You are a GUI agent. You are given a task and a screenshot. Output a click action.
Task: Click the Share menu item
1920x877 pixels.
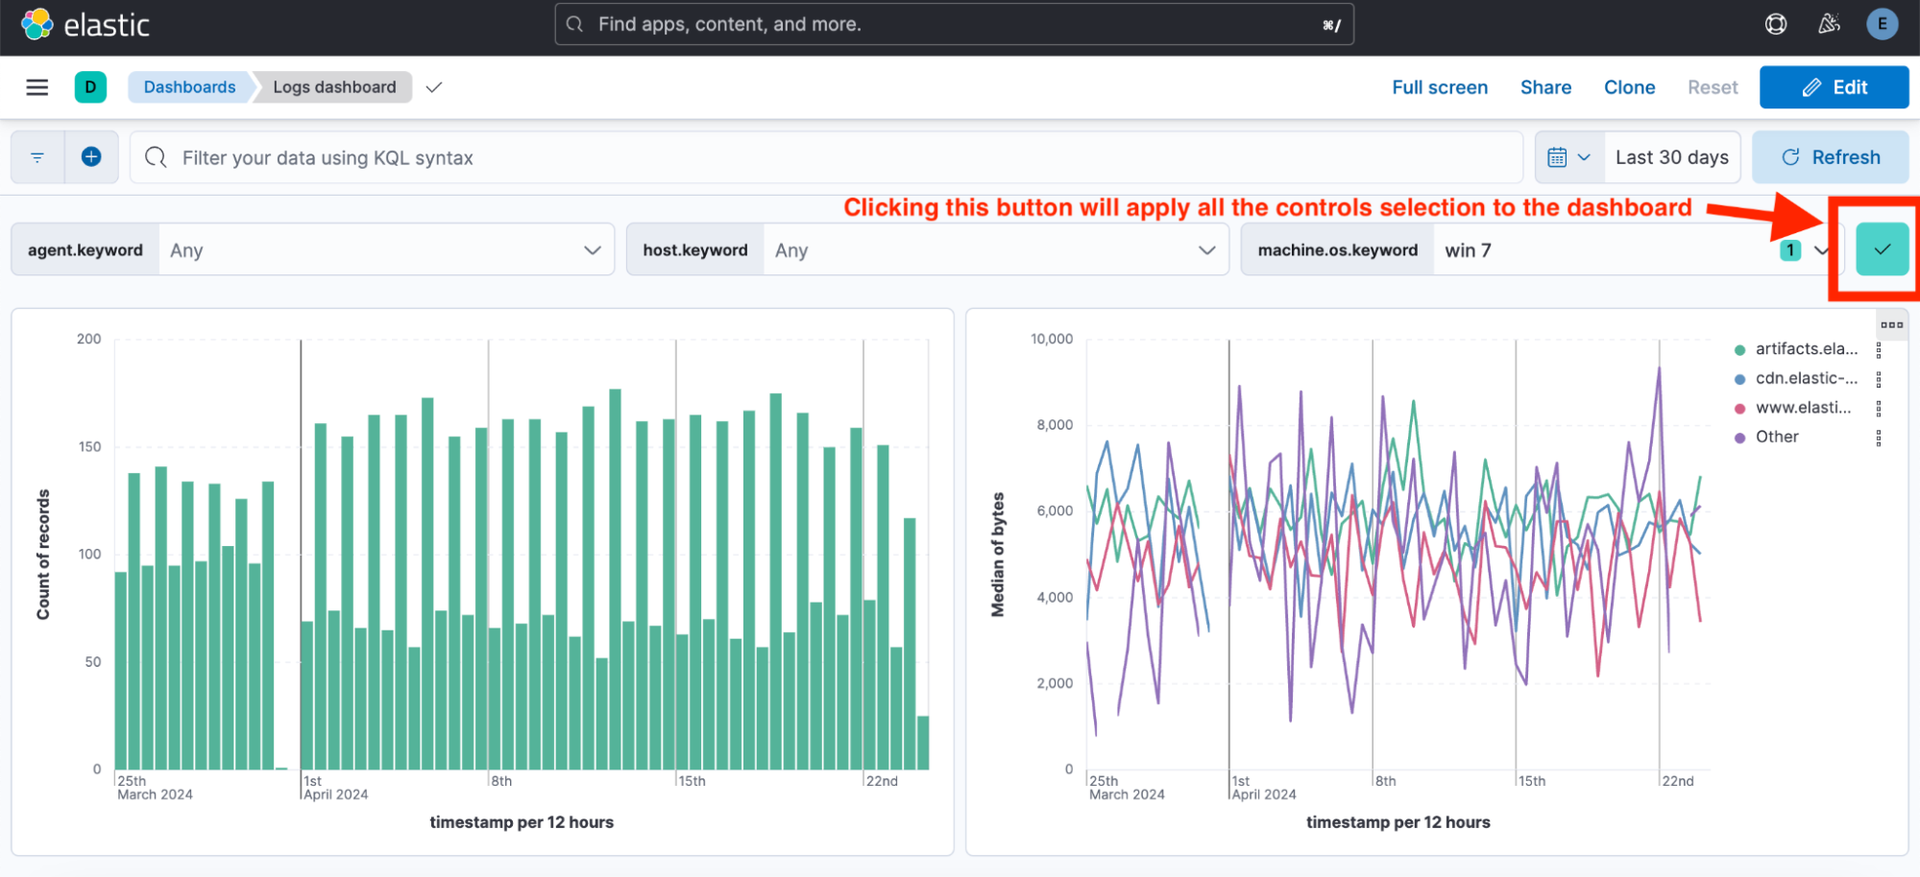pos(1545,87)
